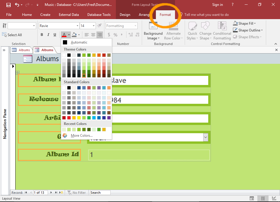Image resolution: width=280 pixels, height=202 pixels.
Task: Click the Undo arrow icon
Action: [17, 5]
